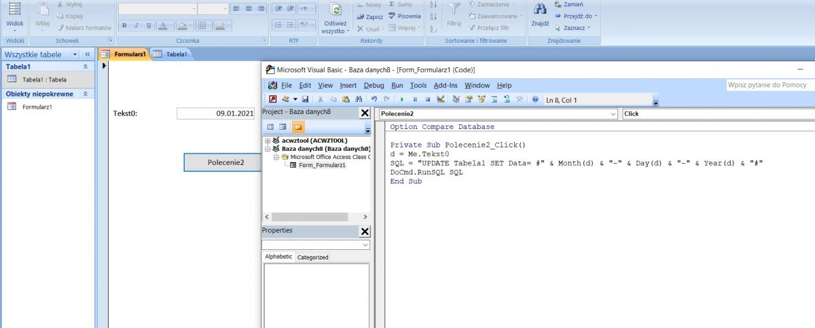Click the Find binoculars icon in VBA toolbar
The width and height of the screenshot is (815, 328).
[359, 99]
